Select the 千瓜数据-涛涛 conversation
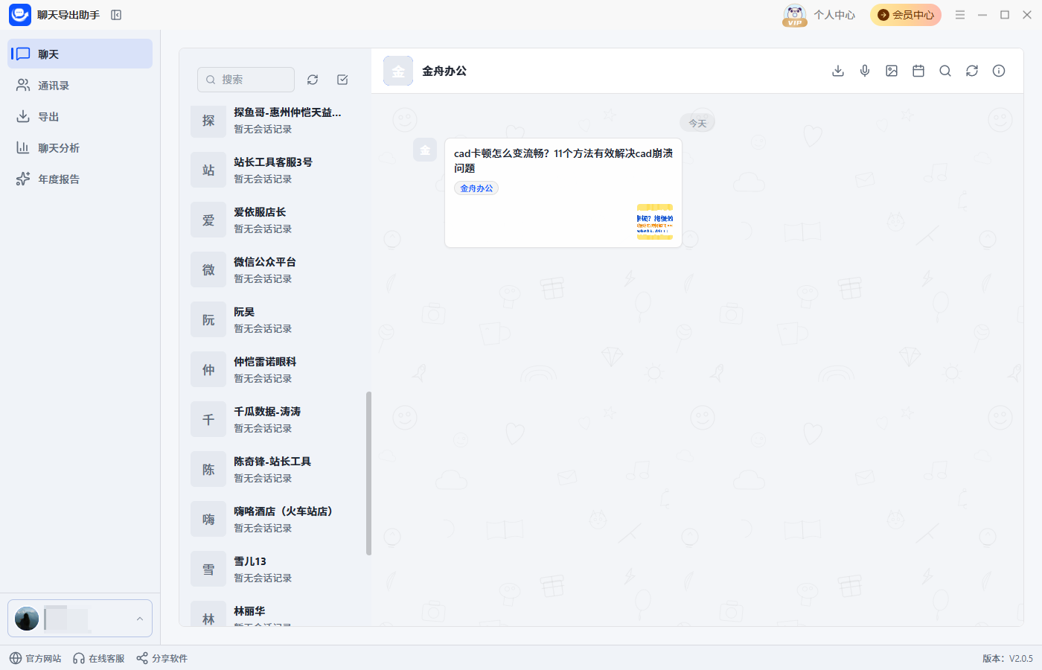 [274, 420]
